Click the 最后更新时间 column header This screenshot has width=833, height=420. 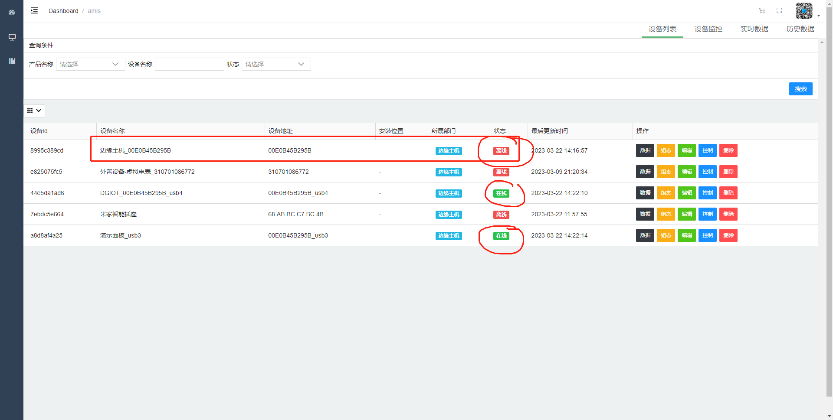point(549,131)
